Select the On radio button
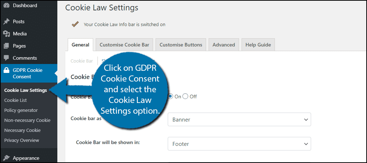This screenshot has width=367, height=163. coord(171,97)
